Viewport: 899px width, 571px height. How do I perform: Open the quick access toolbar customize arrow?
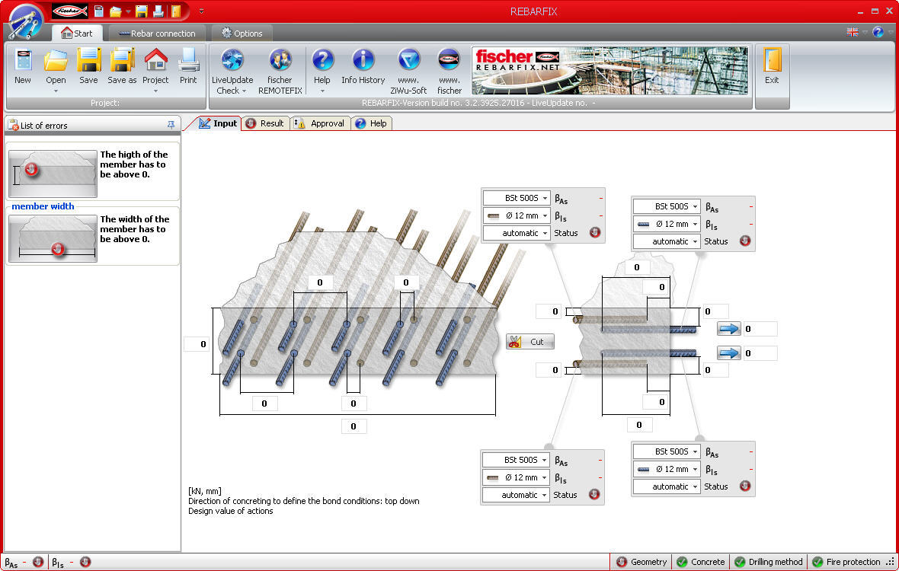201,11
